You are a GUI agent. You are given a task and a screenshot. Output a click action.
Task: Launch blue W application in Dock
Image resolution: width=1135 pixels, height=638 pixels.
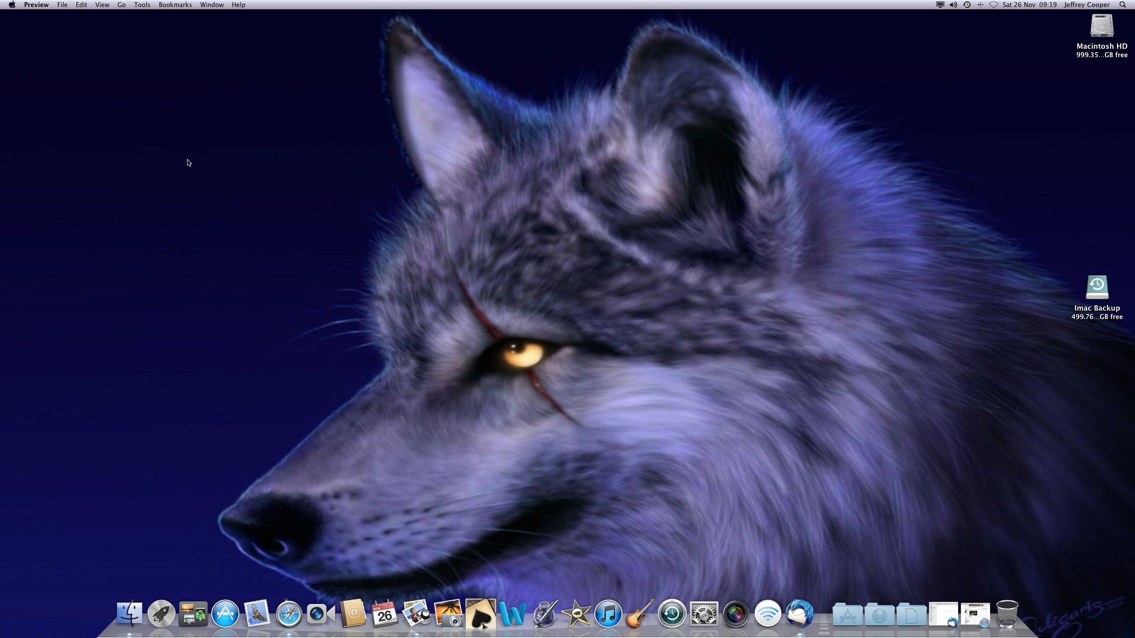coord(512,614)
